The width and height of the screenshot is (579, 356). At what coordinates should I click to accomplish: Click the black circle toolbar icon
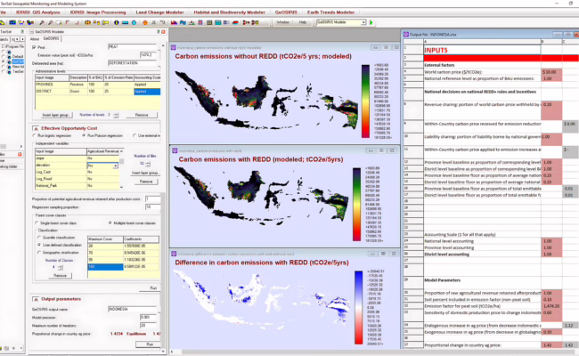pyautogui.click(x=117, y=22)
